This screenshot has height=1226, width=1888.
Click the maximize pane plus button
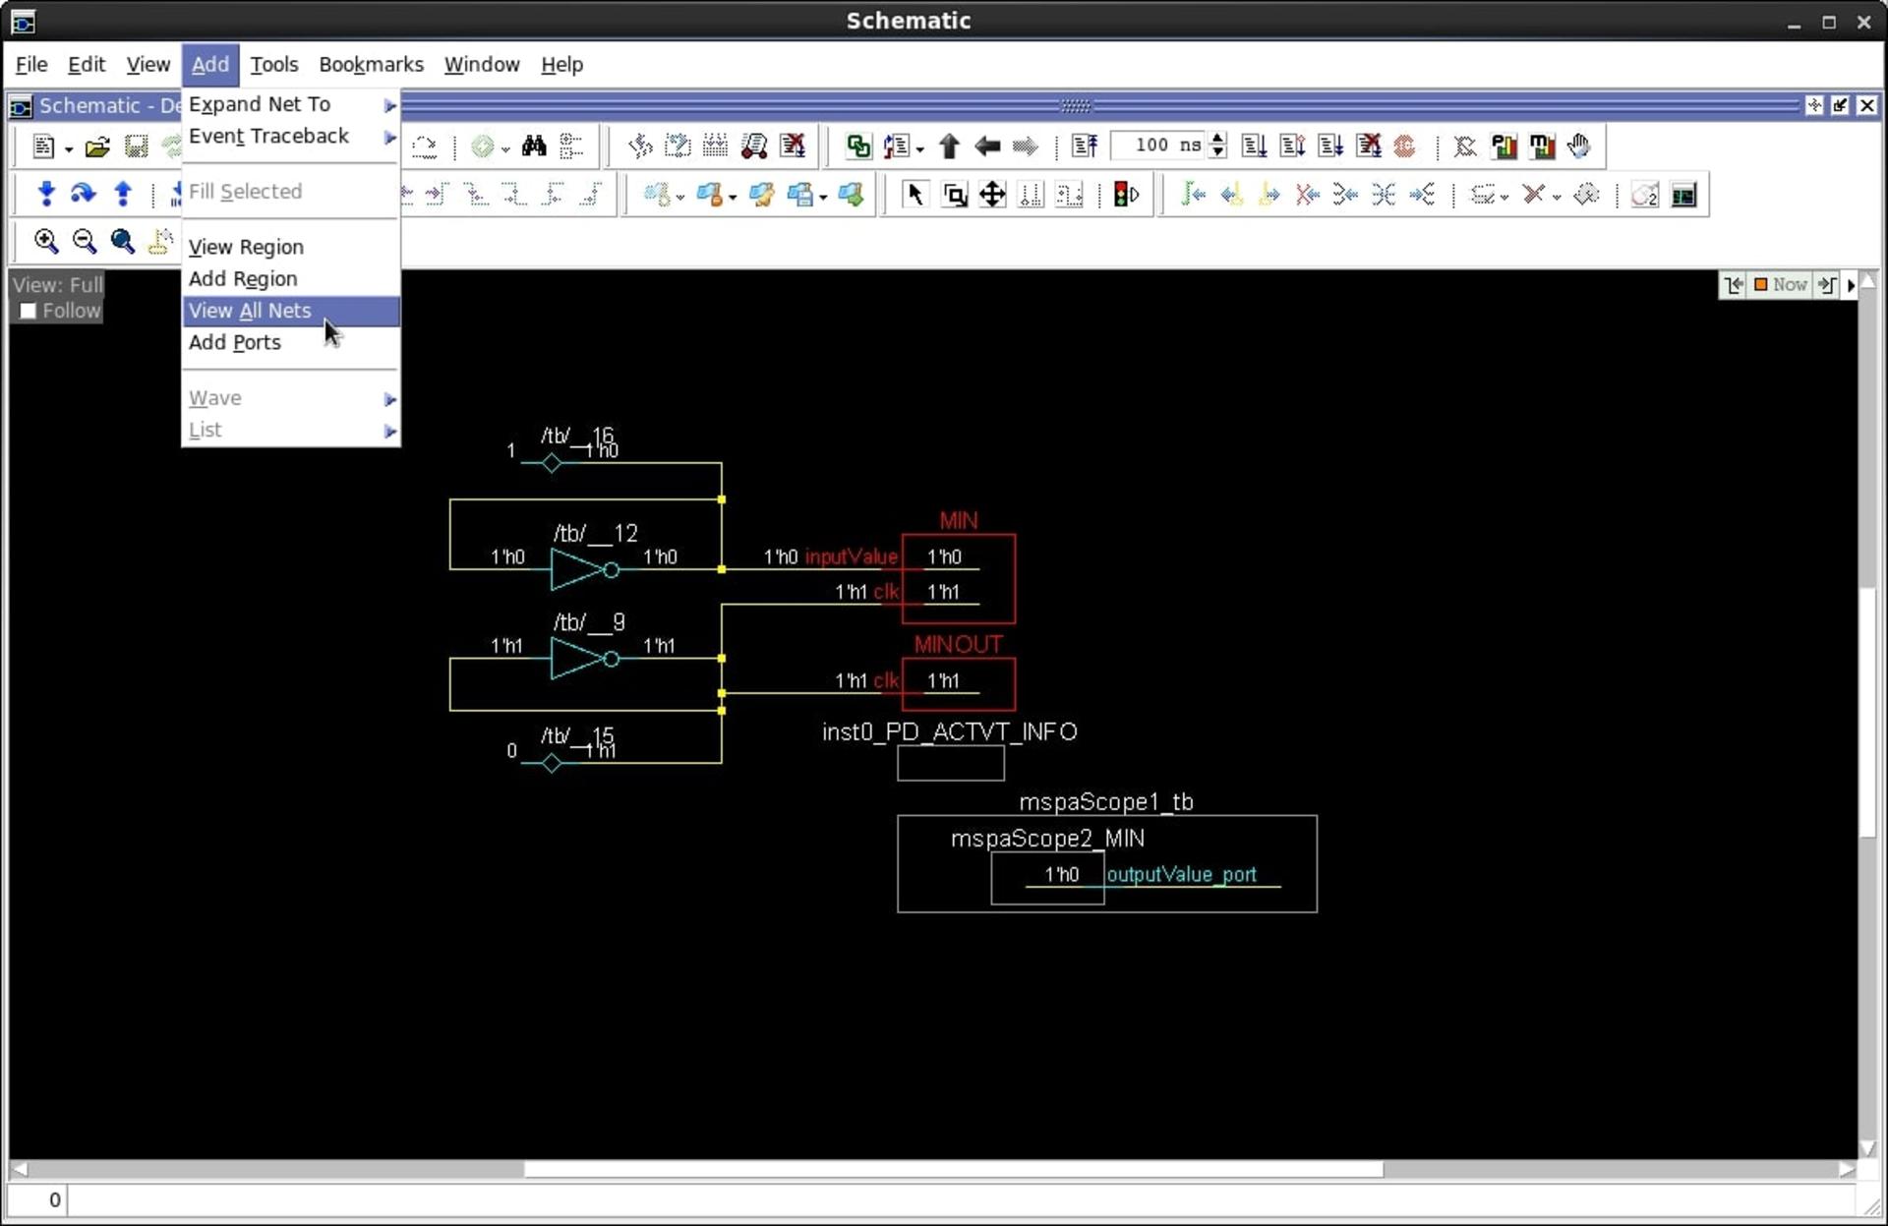pos(1814,105)
